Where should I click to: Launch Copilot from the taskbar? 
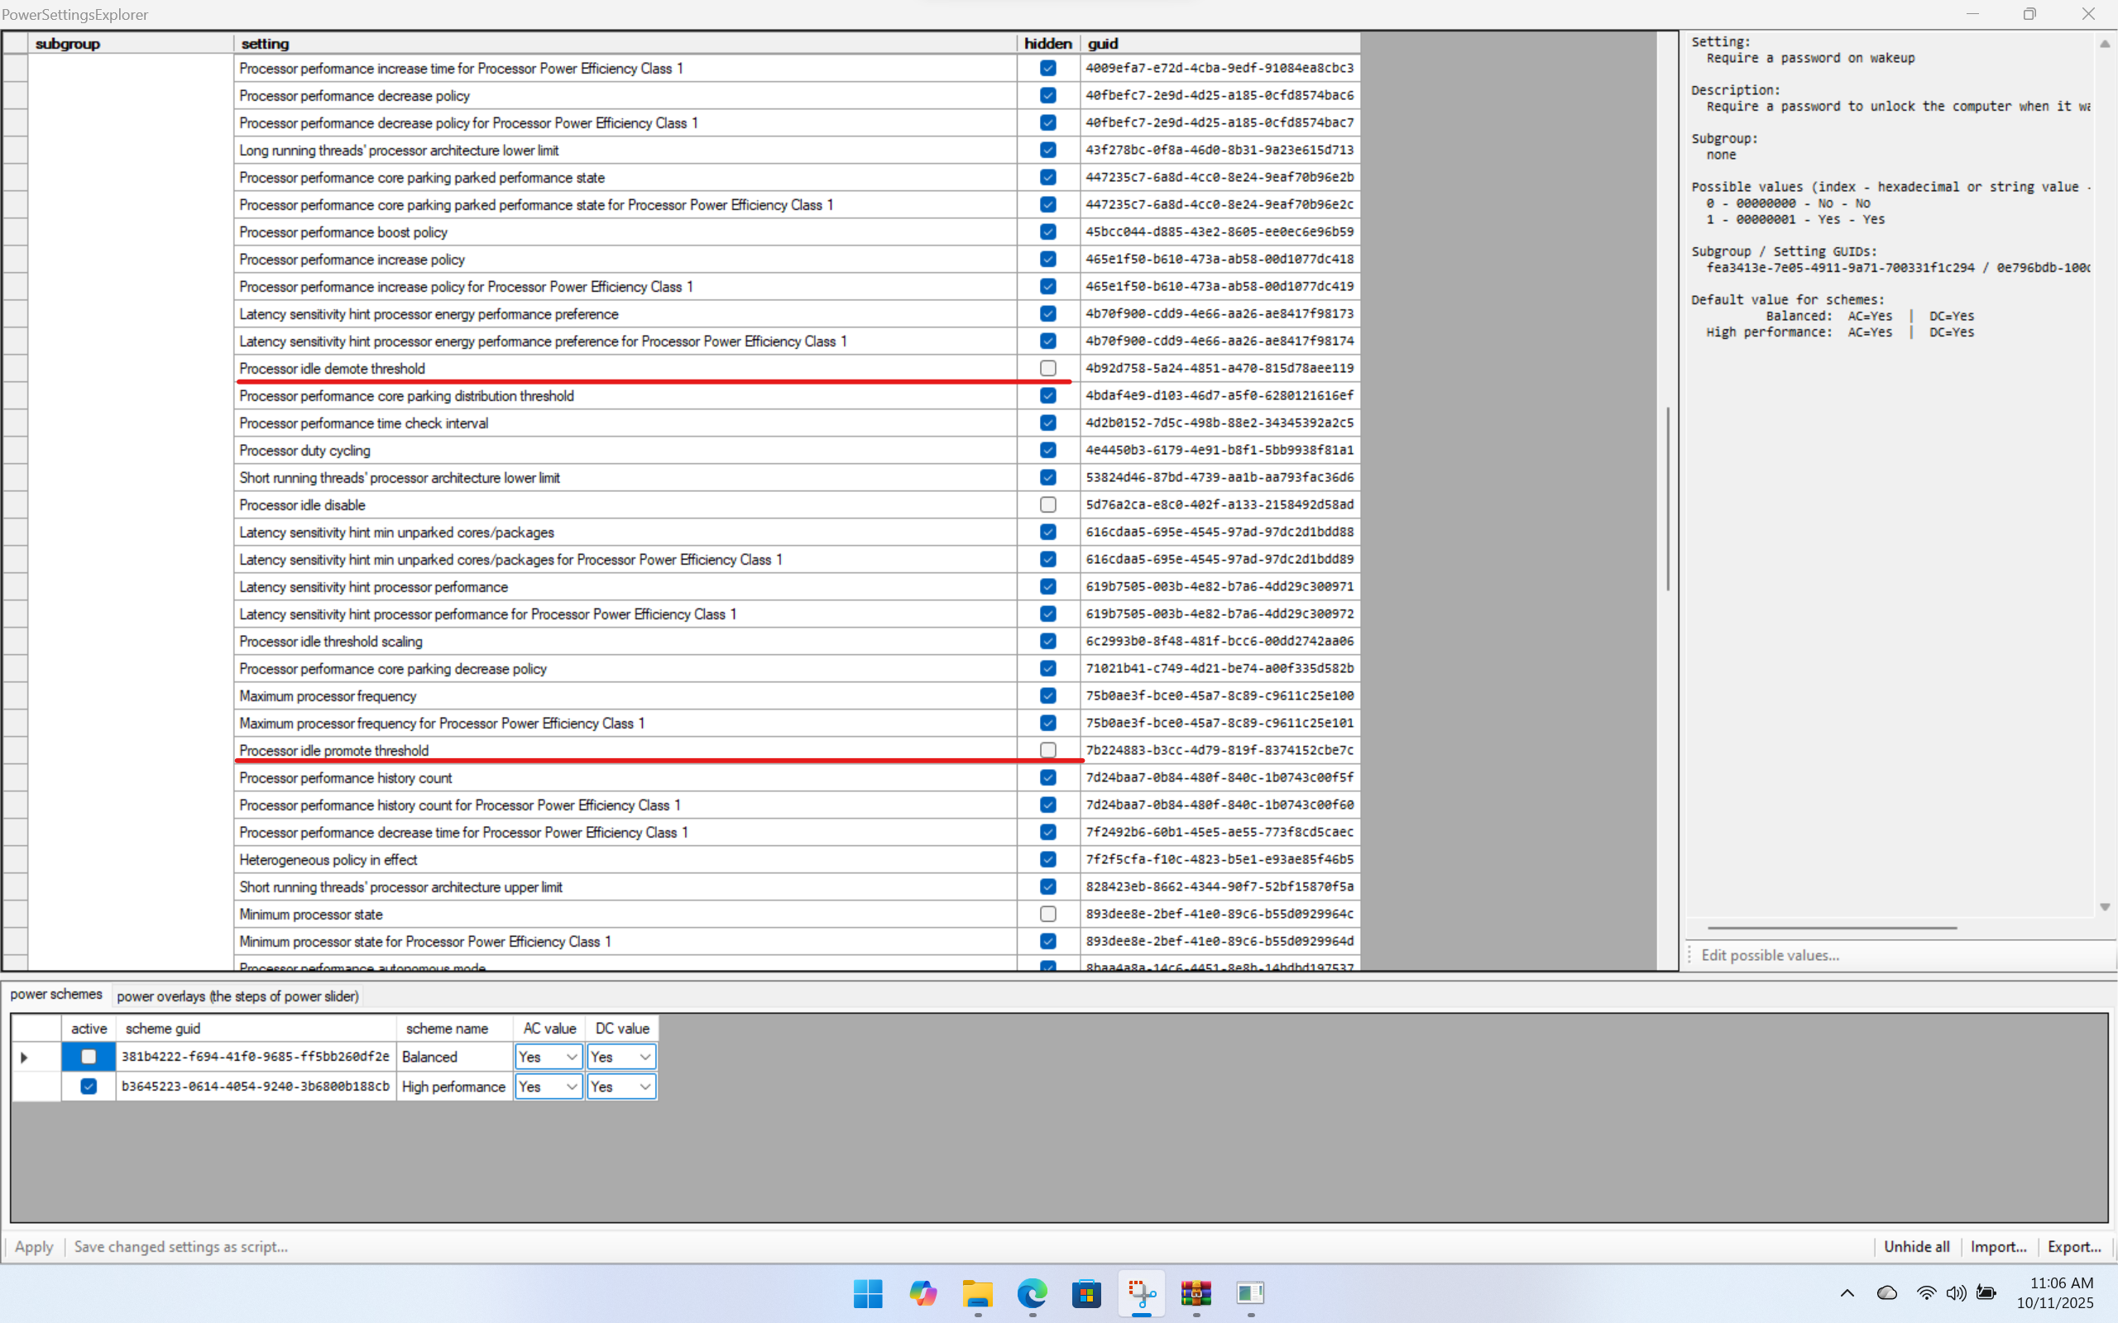click(x=922, y=1293)
